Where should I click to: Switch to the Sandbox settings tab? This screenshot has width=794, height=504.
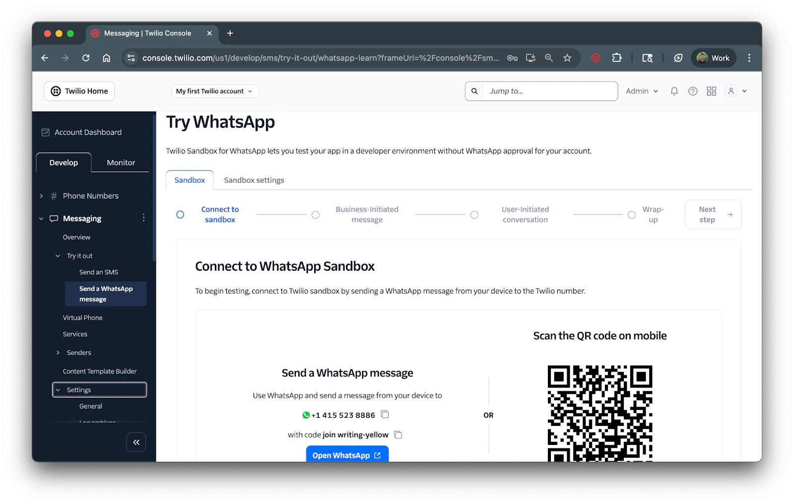point(254,180)
